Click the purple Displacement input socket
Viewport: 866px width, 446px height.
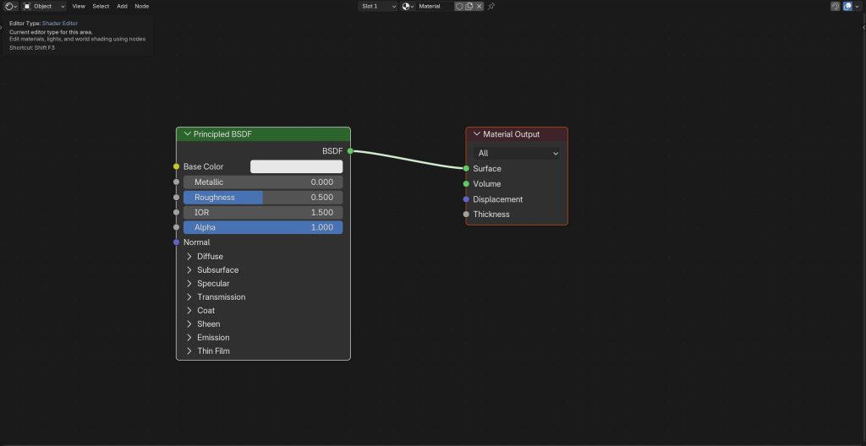pos(466,199)
